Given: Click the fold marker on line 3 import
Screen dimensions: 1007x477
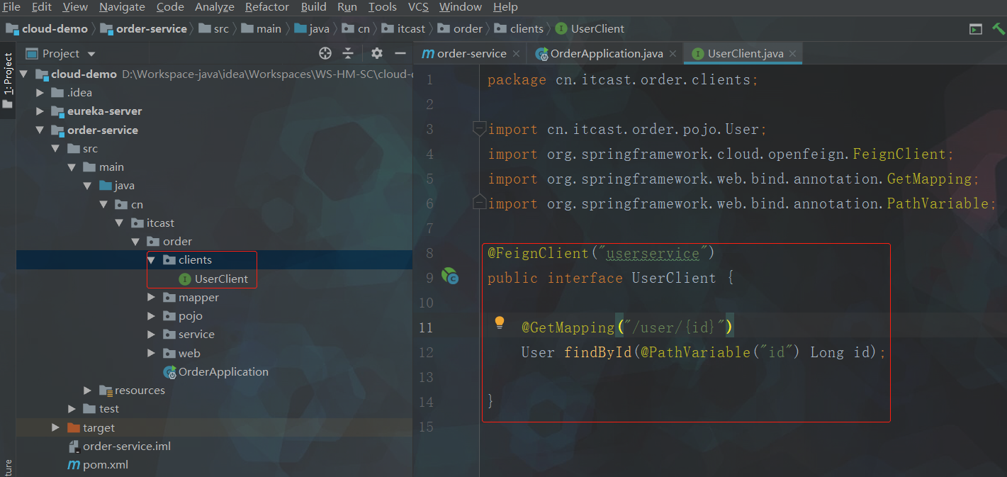Looking at the screenshot, I should (x=479, y=129).
